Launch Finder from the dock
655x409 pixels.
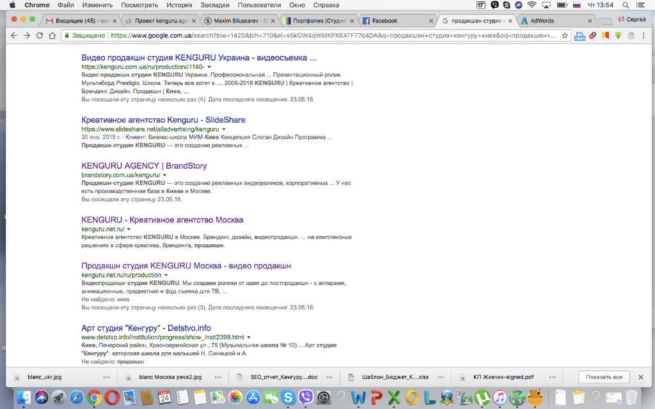(x=24, y=397)
